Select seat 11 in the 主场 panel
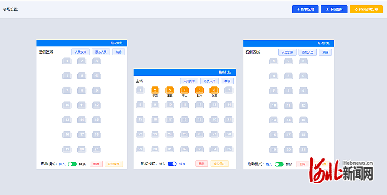Image resolution: width=387 pixels, height=195 pixels. [x=185, y=105]
